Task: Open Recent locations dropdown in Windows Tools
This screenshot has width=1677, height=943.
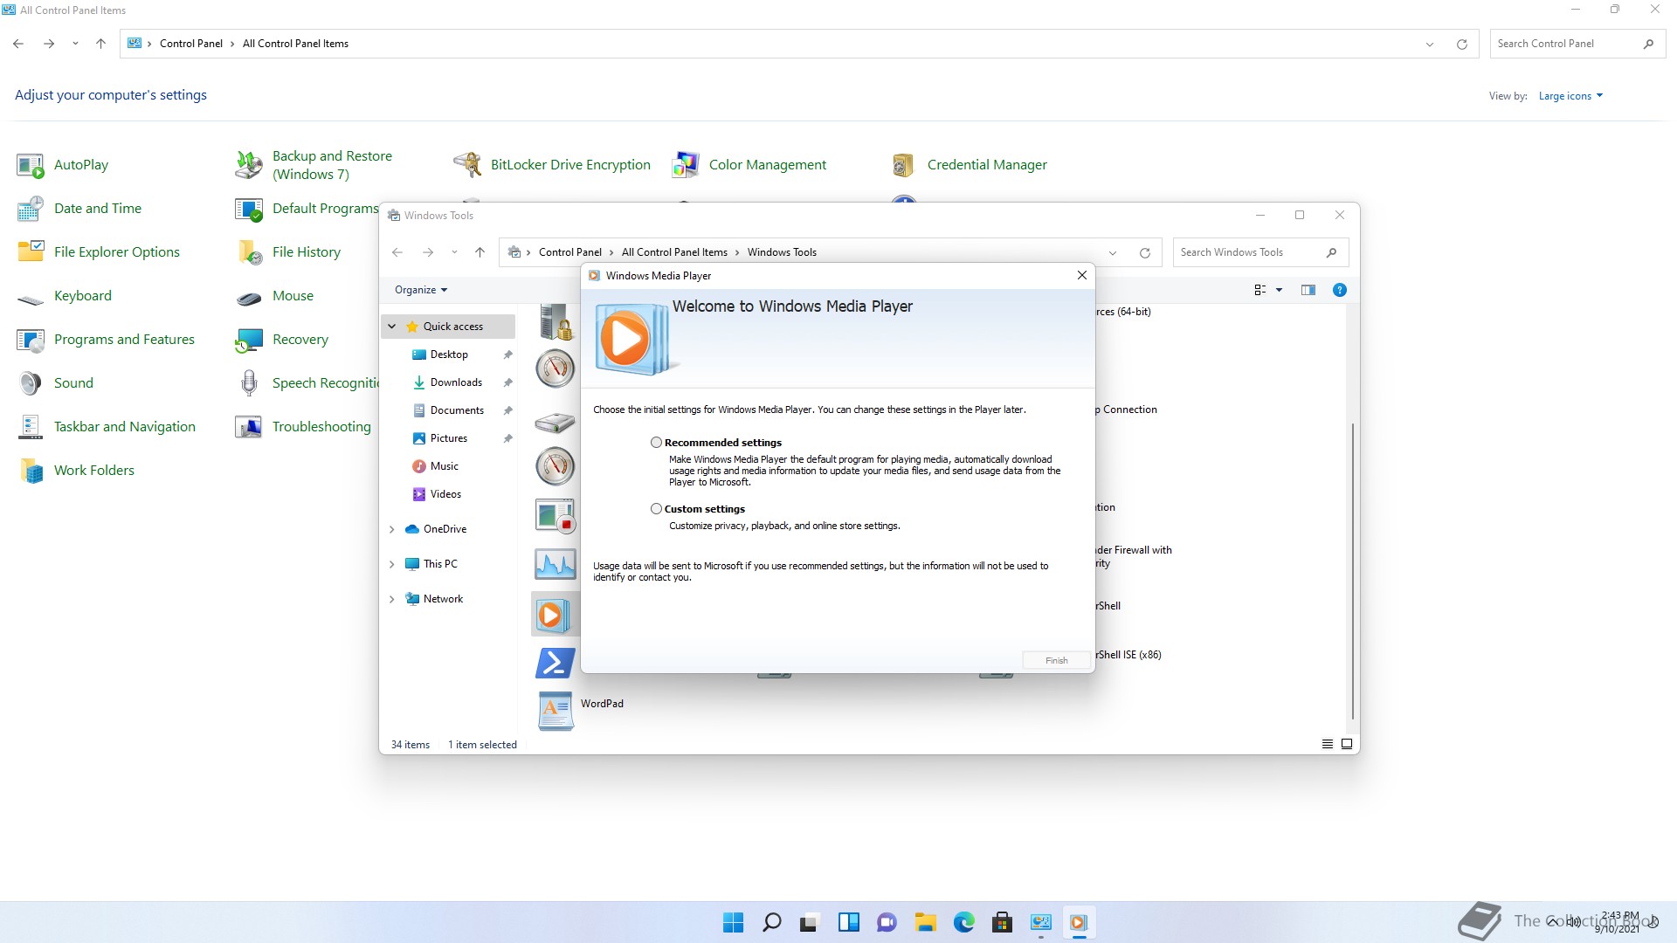Action: 454,252
